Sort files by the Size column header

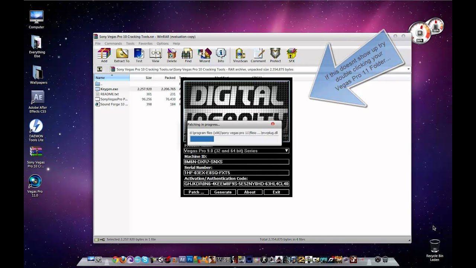pyautogui.click(x=142, y=77)
